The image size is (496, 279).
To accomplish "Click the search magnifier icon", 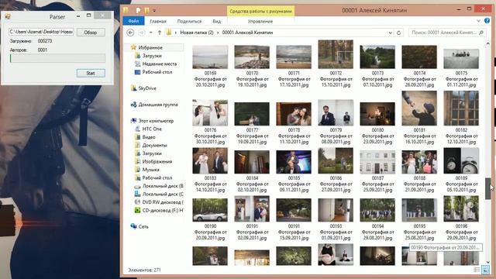I will [x=481, y=33].
